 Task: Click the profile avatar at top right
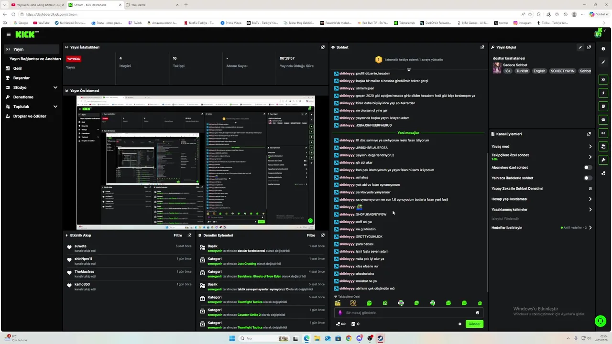coord(598,34)
